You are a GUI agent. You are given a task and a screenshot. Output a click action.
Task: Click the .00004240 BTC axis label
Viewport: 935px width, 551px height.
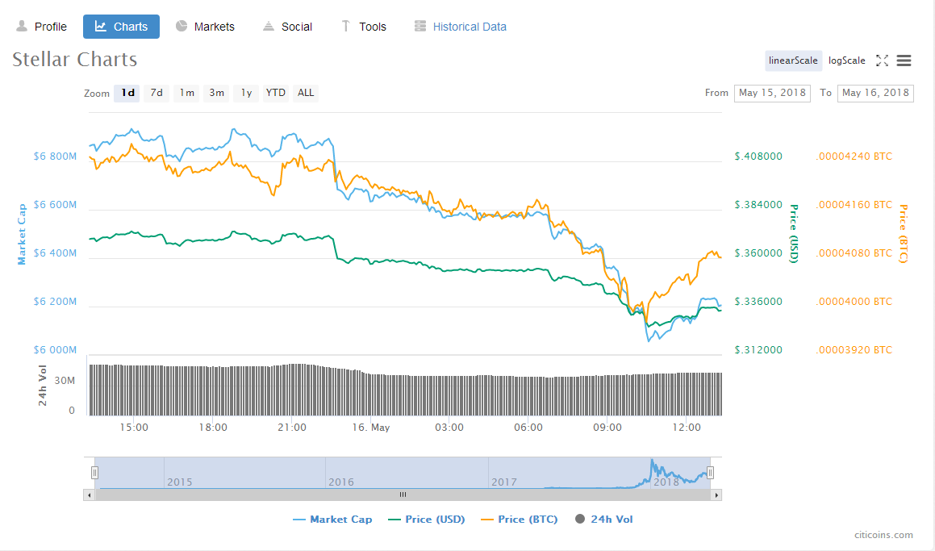854,157
